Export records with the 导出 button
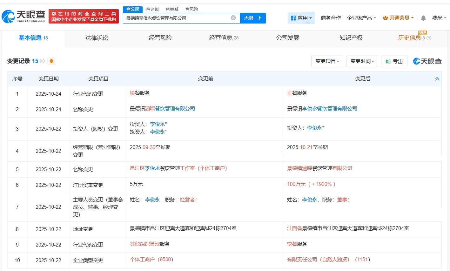The image size is (450, 271). (x=394, y=61)
